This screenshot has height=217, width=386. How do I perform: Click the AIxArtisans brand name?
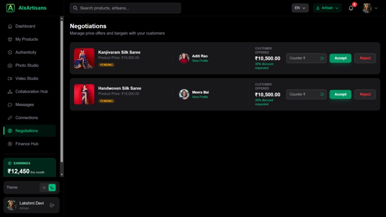pos(32,8)
